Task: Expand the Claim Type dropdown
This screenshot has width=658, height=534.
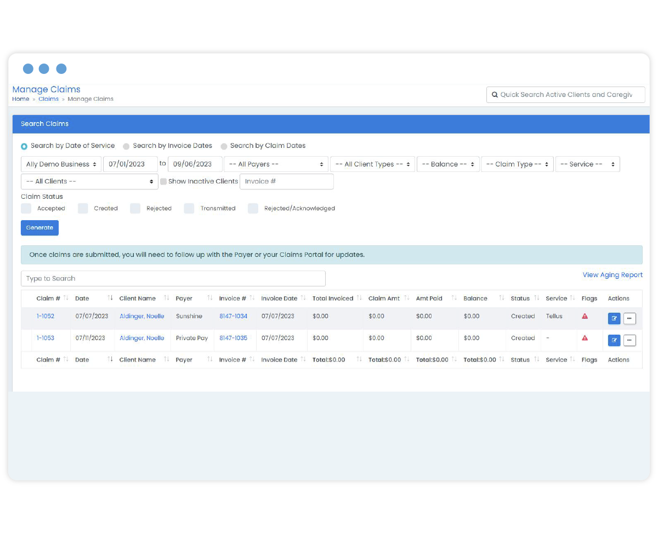Action: click(517, 164)
